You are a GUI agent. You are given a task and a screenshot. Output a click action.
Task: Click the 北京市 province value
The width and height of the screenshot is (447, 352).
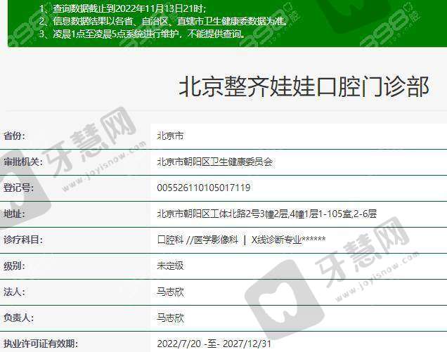170,135
